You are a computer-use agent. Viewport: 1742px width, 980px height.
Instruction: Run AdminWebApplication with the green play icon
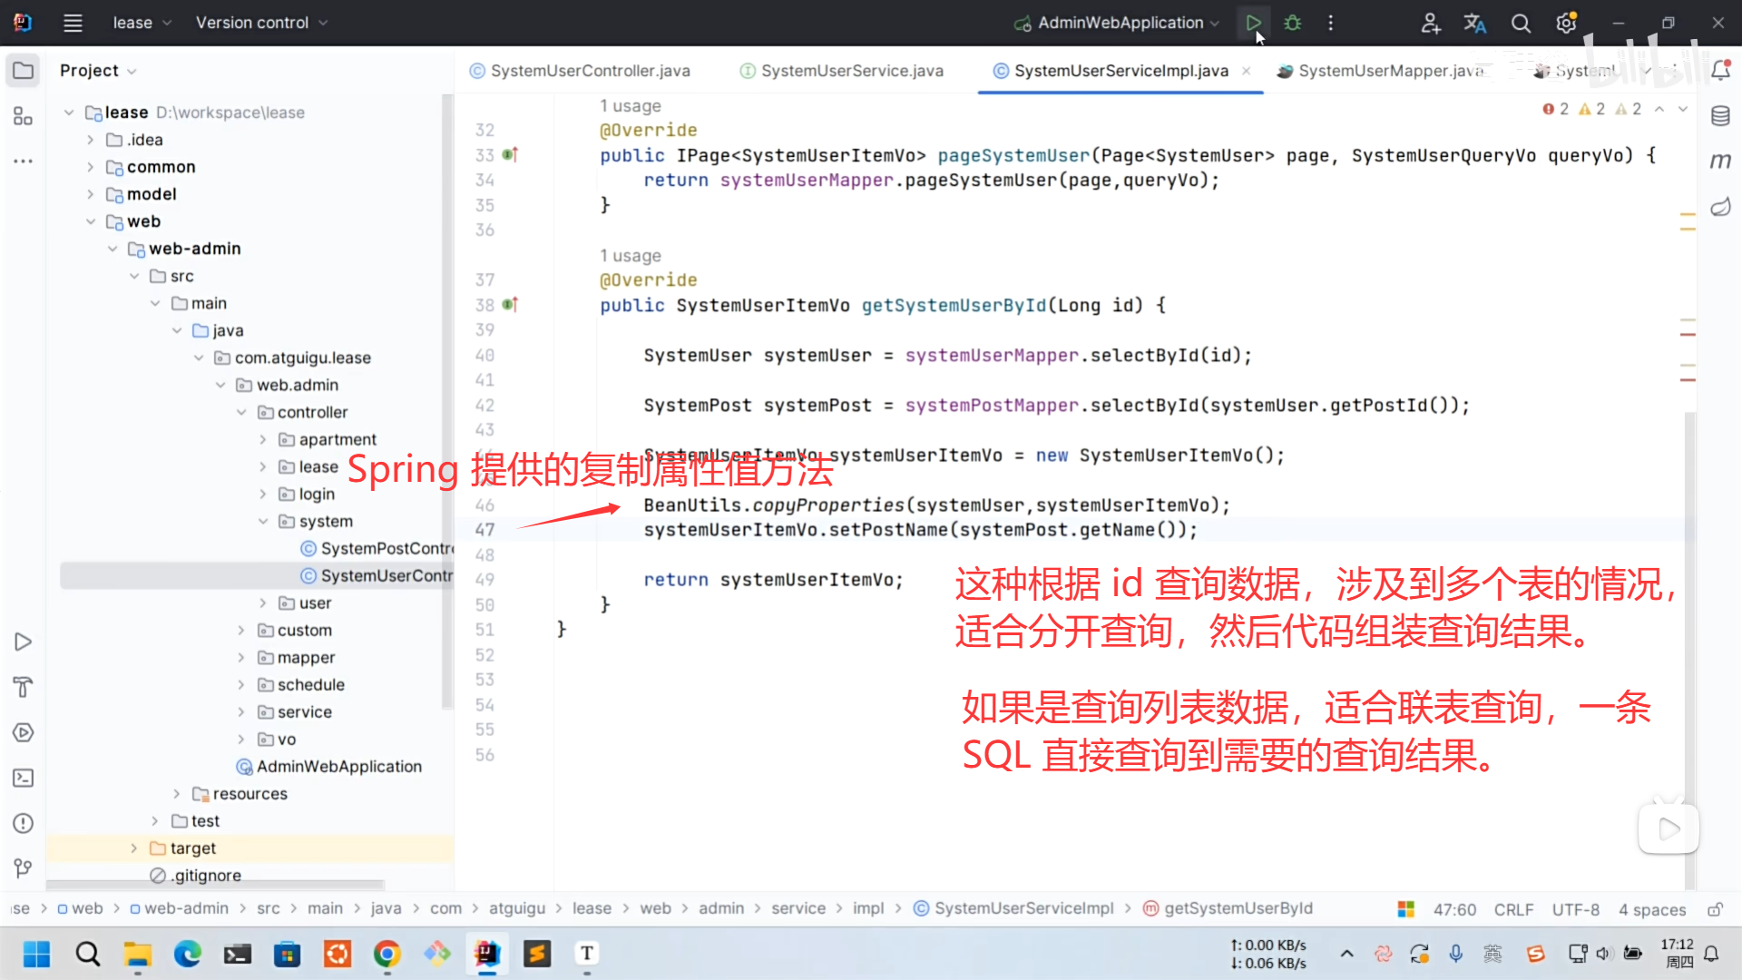click(1253, 23)
